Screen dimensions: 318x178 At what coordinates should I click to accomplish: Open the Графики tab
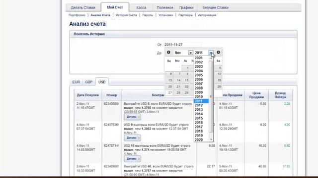(186, 7)
